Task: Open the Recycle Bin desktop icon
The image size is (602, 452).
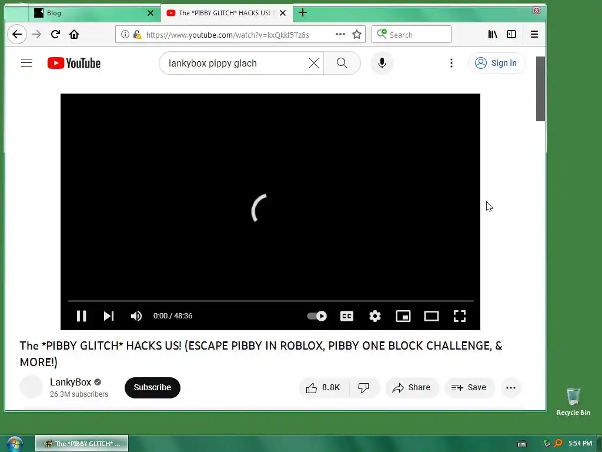Action: coord(573,401)
